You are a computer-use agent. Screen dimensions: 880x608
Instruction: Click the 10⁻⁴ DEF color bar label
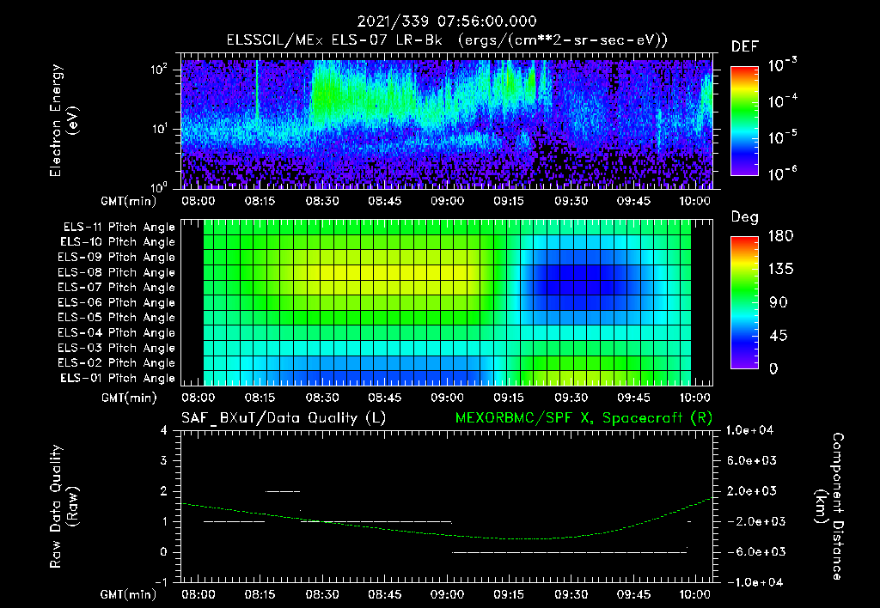point(782,101)
